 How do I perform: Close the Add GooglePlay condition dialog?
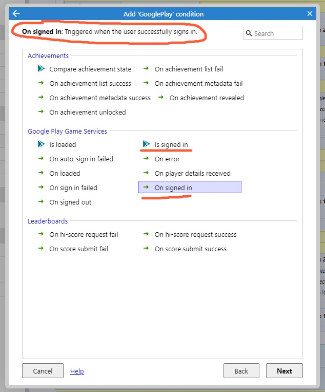point(310,13)
